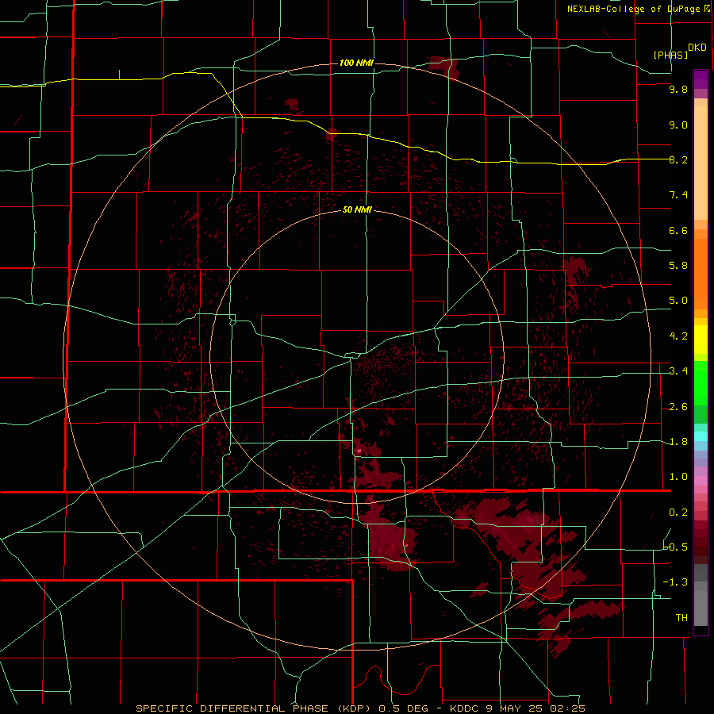Click the 8.2 value on color scale
The width and height of the screenshot is (714, 714).
(678, 159)
